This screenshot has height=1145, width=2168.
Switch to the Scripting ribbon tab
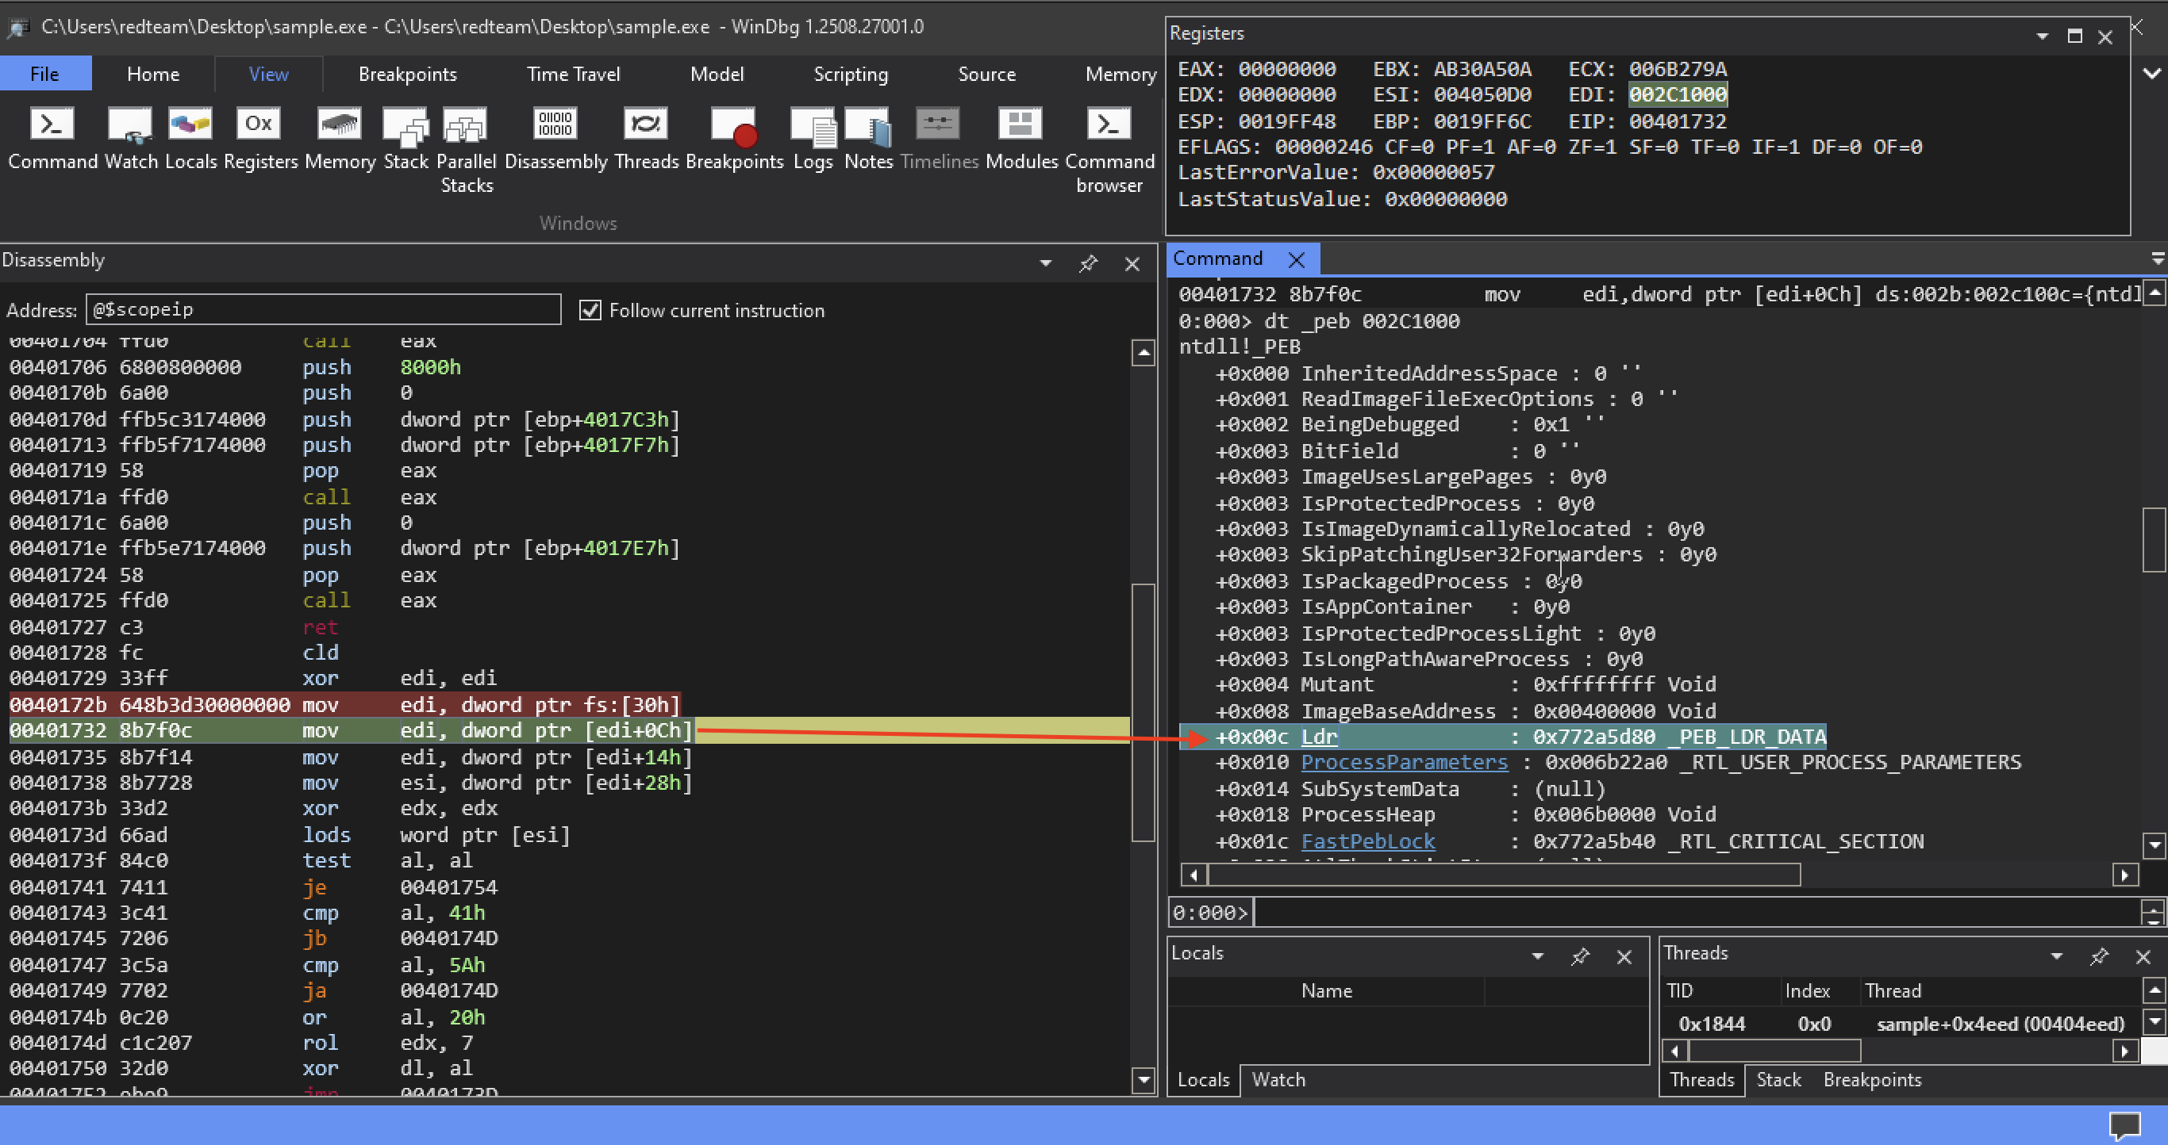[x=851, y=74]
